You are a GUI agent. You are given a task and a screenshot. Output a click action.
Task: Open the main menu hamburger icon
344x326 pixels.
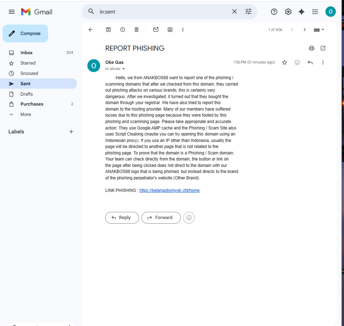coord(12,12)
